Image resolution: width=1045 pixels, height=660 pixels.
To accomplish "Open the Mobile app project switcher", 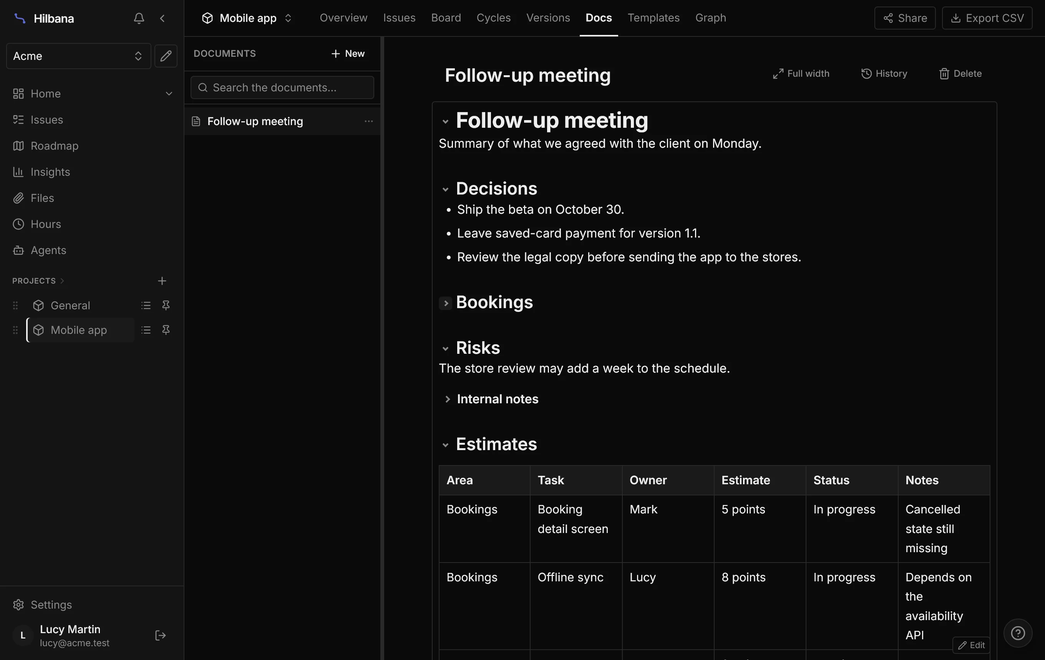I will (x=247, y=18).
